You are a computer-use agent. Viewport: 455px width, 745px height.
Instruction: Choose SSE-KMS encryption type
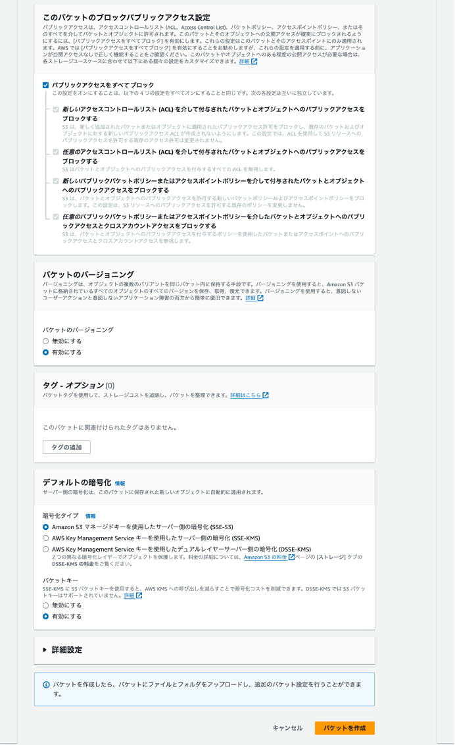click(x=45, y=538)
